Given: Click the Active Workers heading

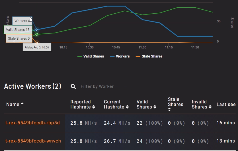Looking at the screenshot, I should [x=32, y=86].
